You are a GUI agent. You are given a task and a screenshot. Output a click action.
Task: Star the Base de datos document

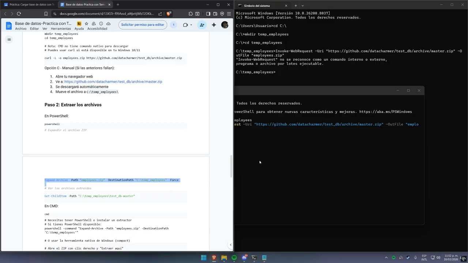point(86,23)
